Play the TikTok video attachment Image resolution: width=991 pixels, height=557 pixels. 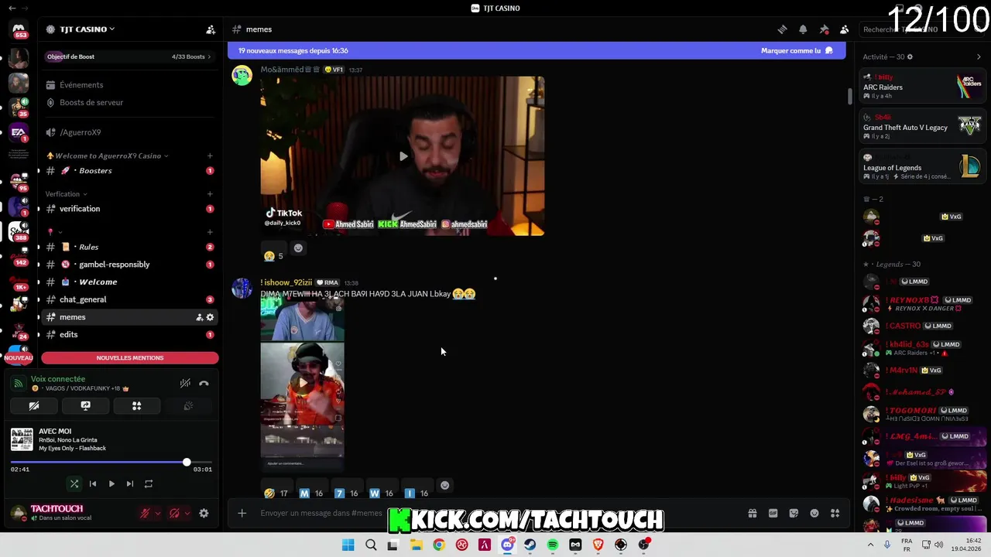[x=403, y=156]
